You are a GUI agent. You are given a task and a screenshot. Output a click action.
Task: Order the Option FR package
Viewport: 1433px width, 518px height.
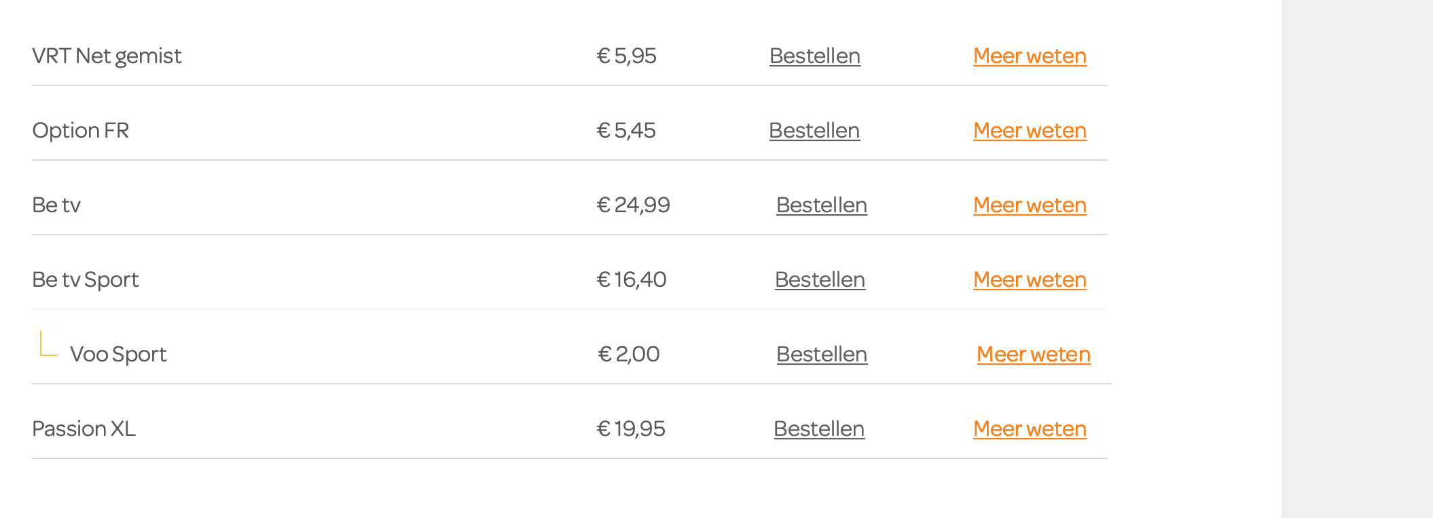[x=814, y=131]
